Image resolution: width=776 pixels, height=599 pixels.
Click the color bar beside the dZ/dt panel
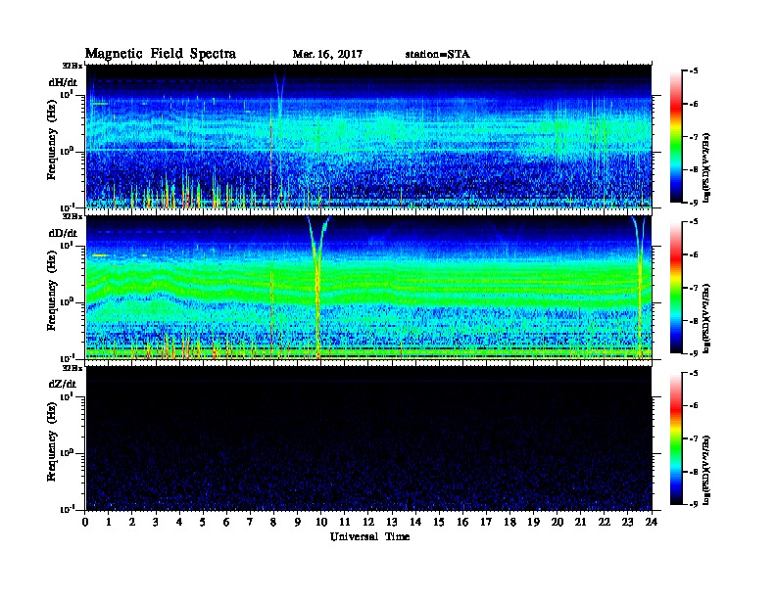click(x=676, y=438)
